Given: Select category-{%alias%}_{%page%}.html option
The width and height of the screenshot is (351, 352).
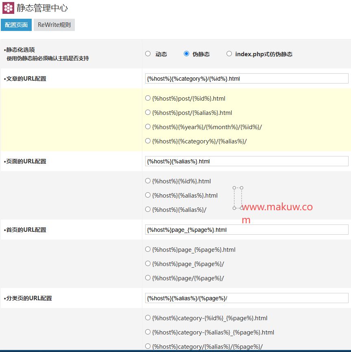Looking at the screenshot, I should click(148, 332).
